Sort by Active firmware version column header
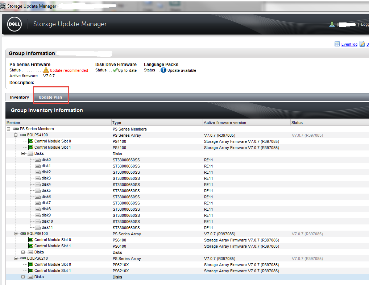This screenshot has width=369, height=285. click(246, 123)
